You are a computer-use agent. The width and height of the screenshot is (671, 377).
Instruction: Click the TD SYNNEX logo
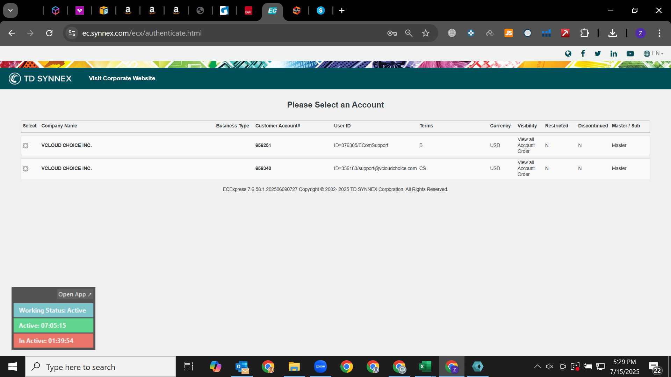[x=40, y=79]
